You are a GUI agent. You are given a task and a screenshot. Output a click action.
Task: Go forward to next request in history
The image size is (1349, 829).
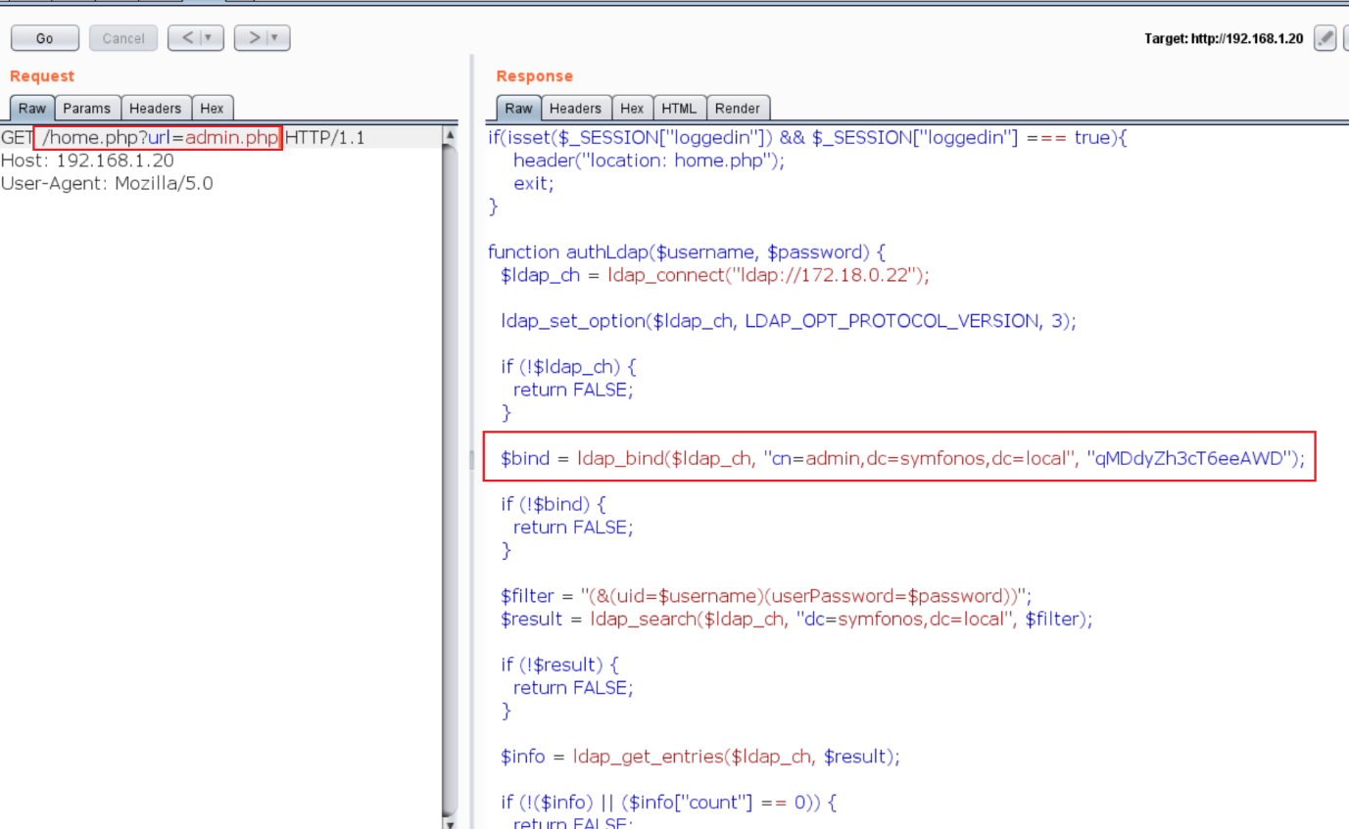tap(254, 38)
